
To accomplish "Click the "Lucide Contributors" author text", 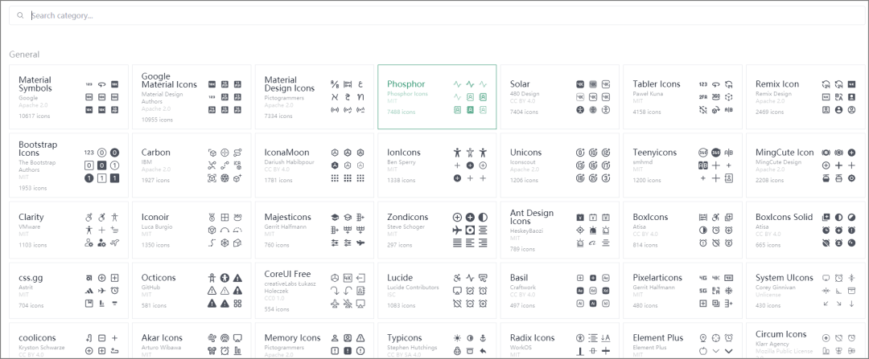I will point(413,288).
